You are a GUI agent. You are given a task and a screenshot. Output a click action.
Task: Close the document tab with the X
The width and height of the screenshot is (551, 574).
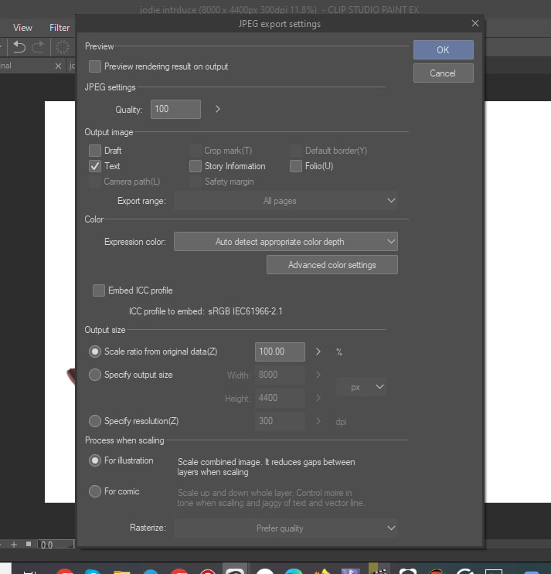tap(58, 66)
